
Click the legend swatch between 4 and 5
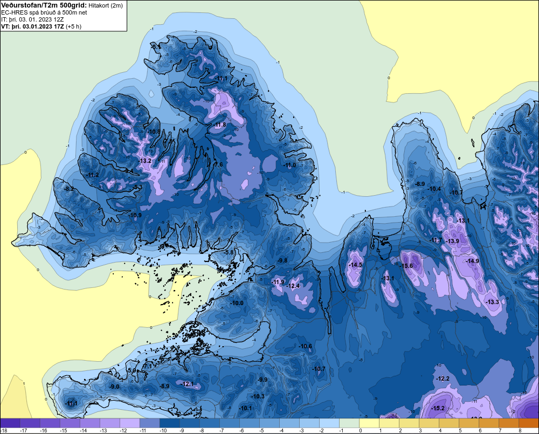click(450, 423)
